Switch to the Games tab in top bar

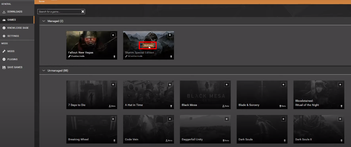(41, 1)
